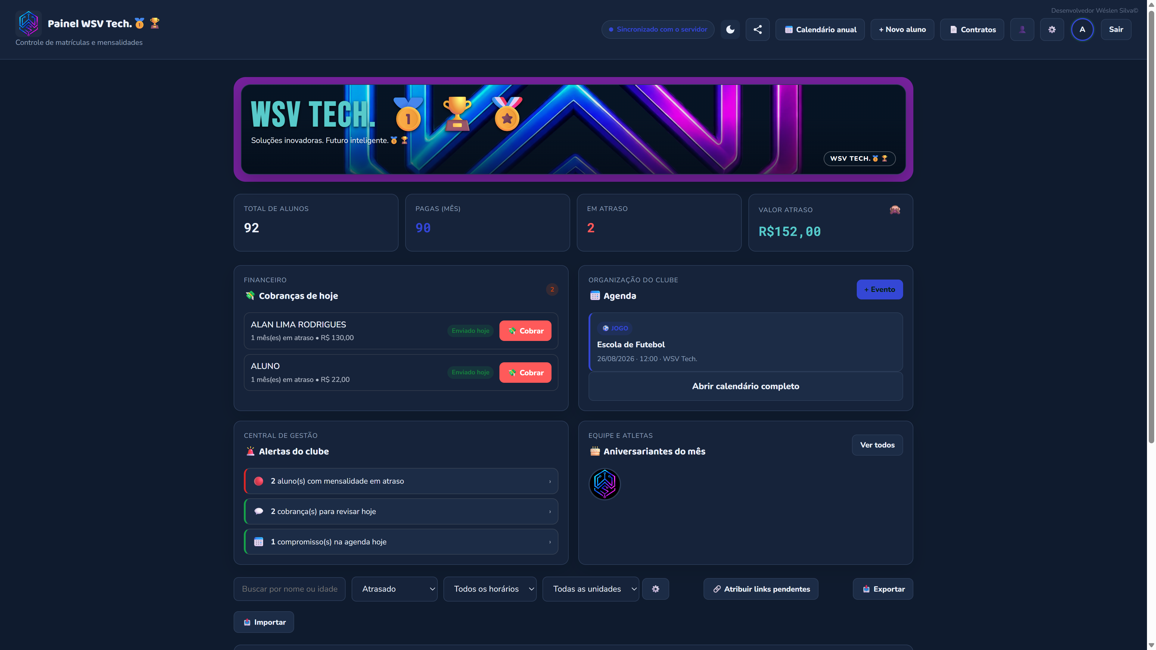
Task: Toggle dark mode with the moon icon
Action: click(x=730, y=29)
